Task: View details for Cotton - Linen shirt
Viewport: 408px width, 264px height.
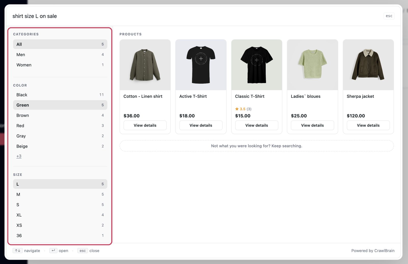Action: click(145, 125)
